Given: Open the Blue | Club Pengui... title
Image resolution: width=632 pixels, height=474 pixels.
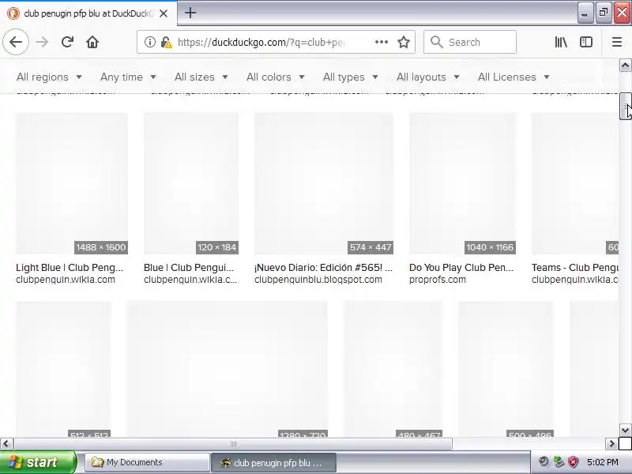Looking at the screenshot, I should [189, 268].
